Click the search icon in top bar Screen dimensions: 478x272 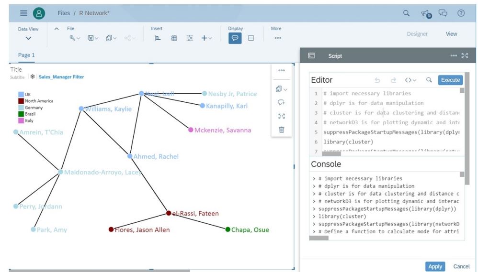(x=406, y=13)
